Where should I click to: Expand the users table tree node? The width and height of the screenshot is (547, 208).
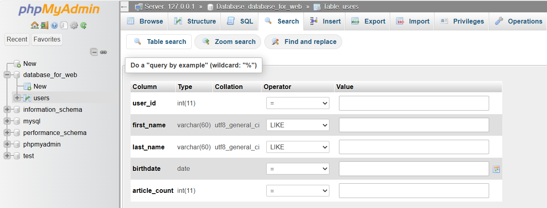(17, 98)
